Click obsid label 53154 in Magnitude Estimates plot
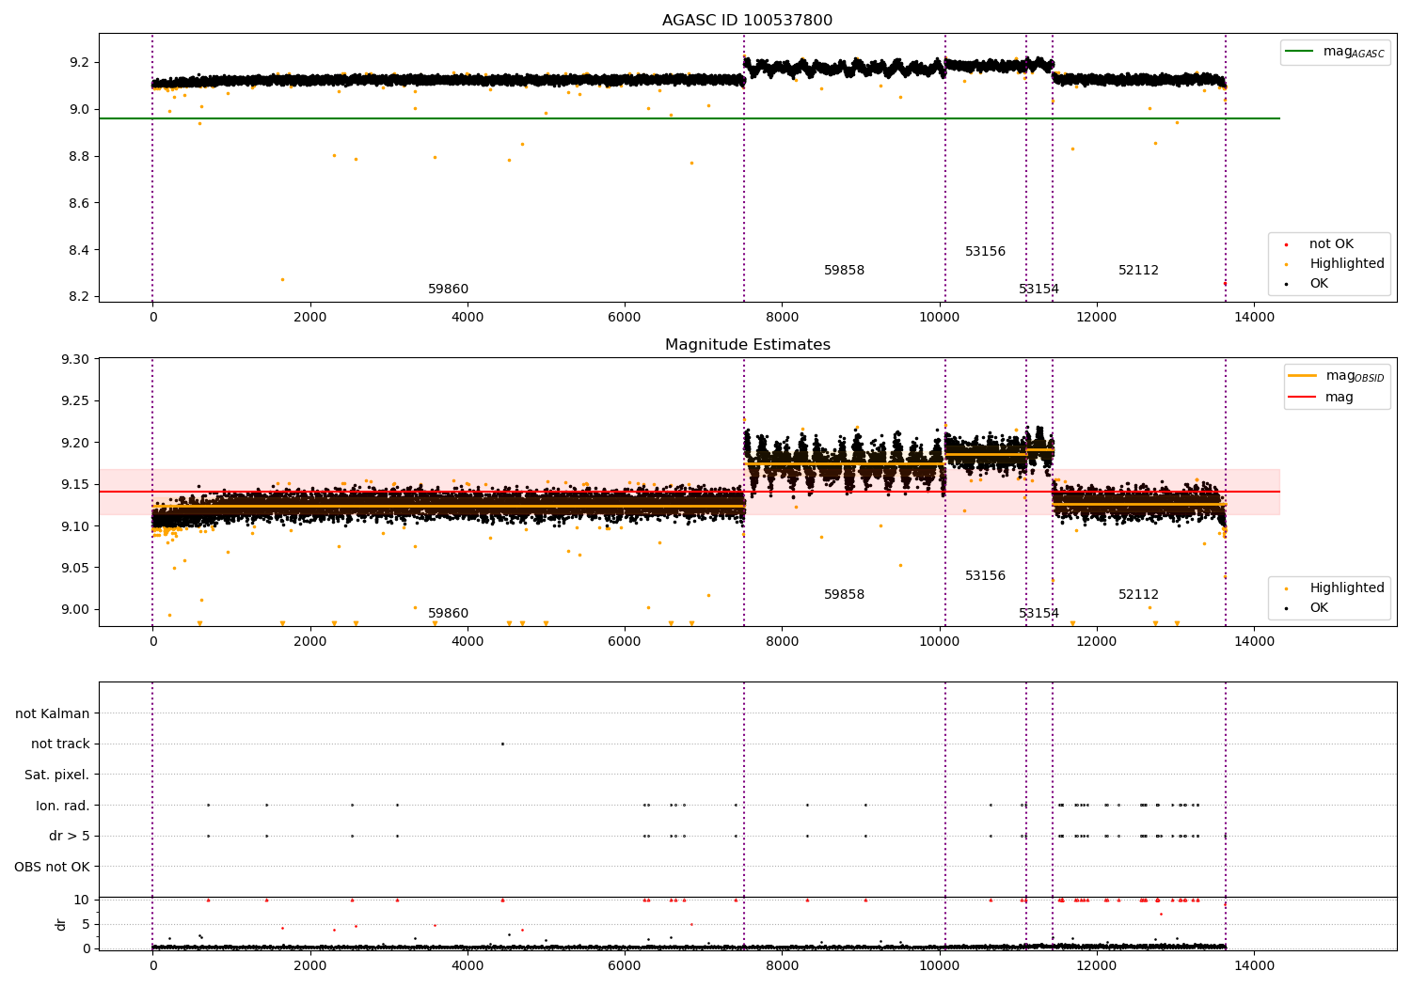1411x987 pixels. pos(1038,614)
